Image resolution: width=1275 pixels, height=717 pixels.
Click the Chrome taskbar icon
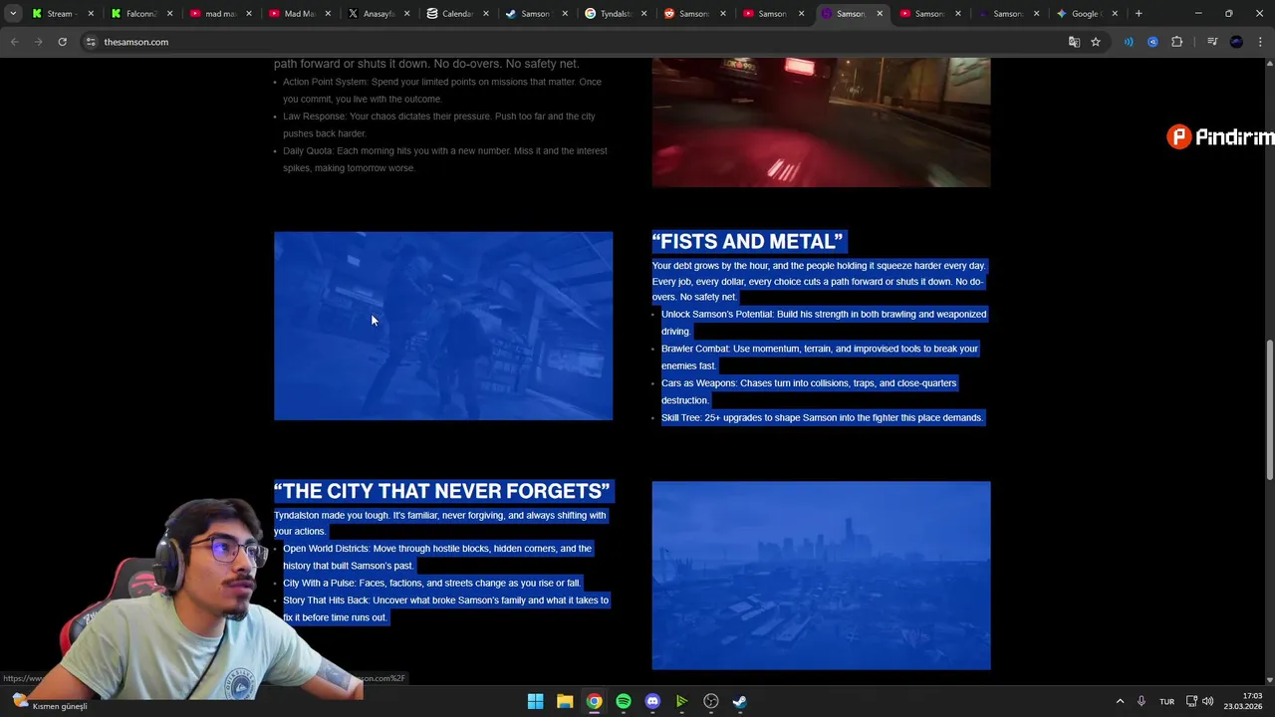594,701
